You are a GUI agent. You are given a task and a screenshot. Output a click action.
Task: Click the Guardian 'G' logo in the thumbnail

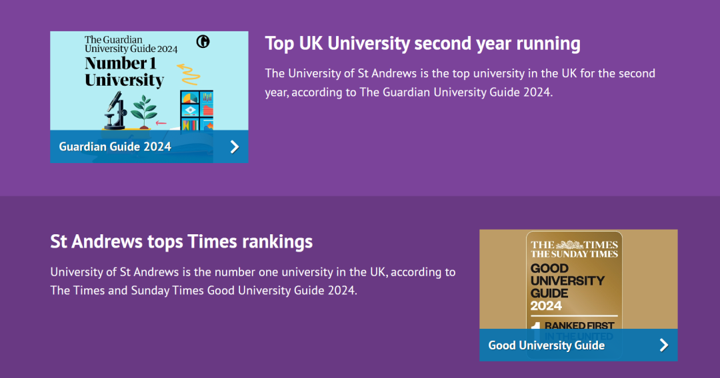click(203, 42)
